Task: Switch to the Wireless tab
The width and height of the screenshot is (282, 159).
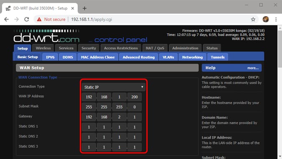Action: coord(43,48)
